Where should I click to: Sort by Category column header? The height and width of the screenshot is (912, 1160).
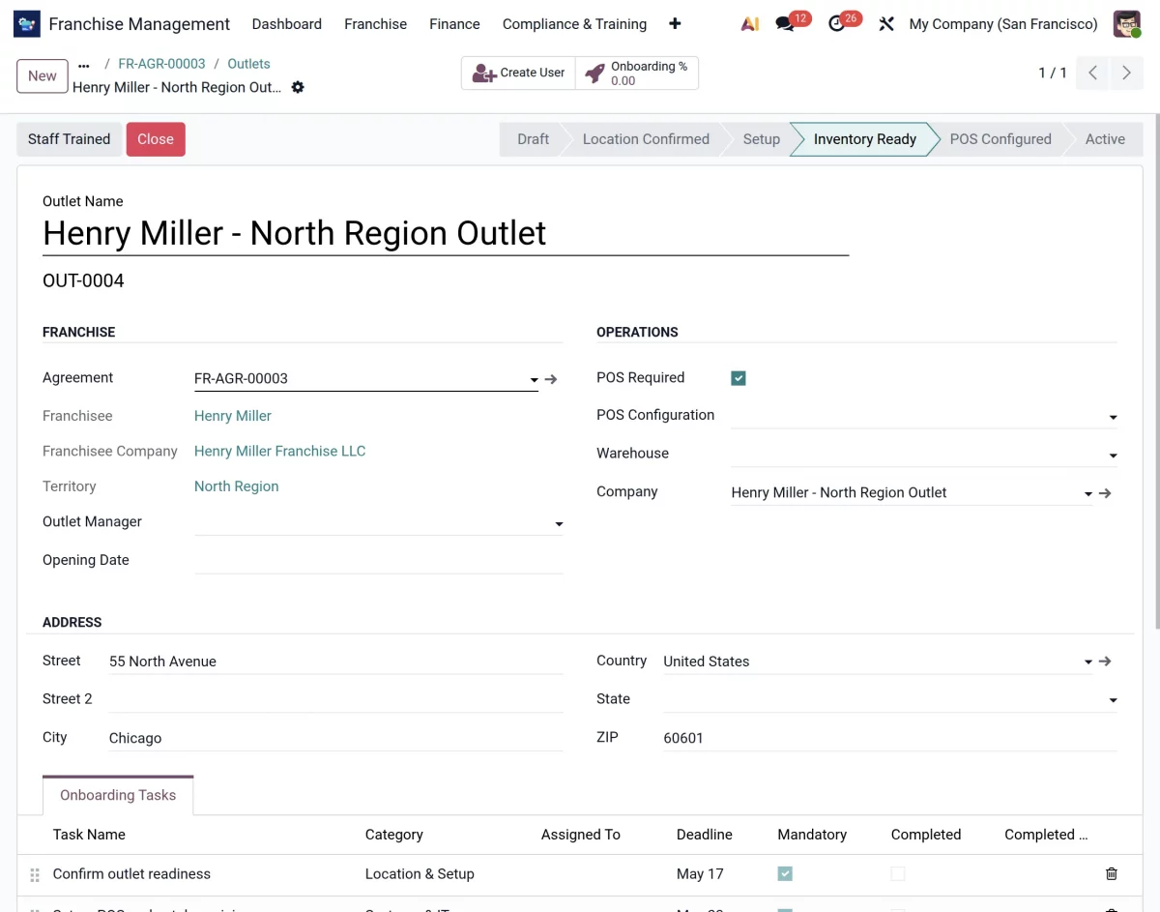[x=393, y=835]
